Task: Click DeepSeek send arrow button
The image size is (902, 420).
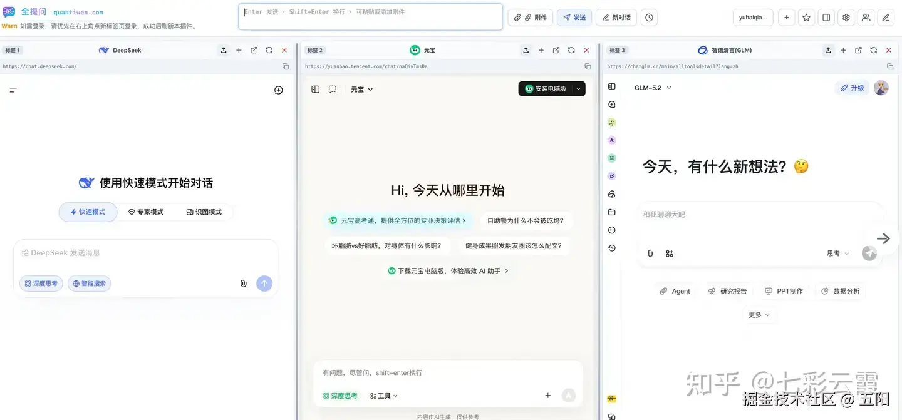Action: 264,284
